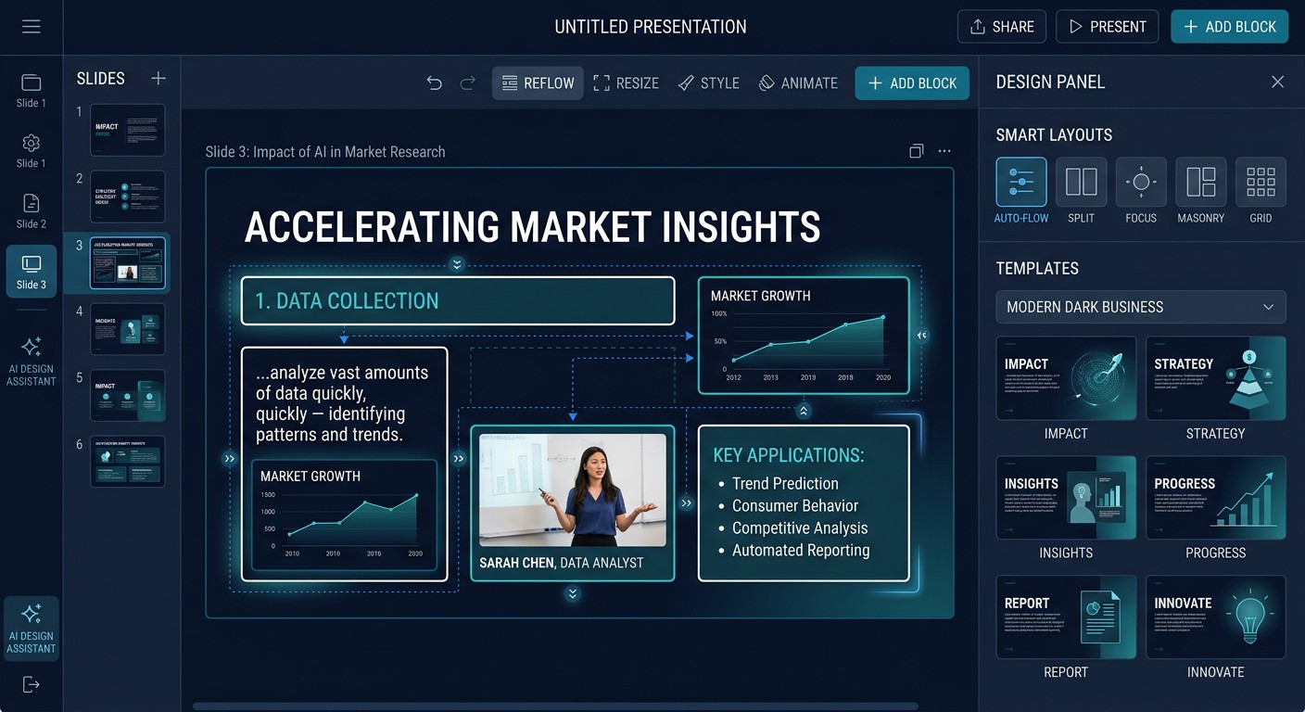Add a new slide with the plus icon
Viewport: 1305px width, 712px height.
pos(158,79)
